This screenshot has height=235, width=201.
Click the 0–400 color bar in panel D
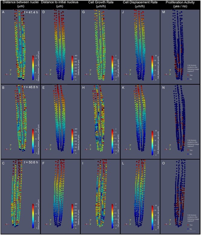pos(72,68)
